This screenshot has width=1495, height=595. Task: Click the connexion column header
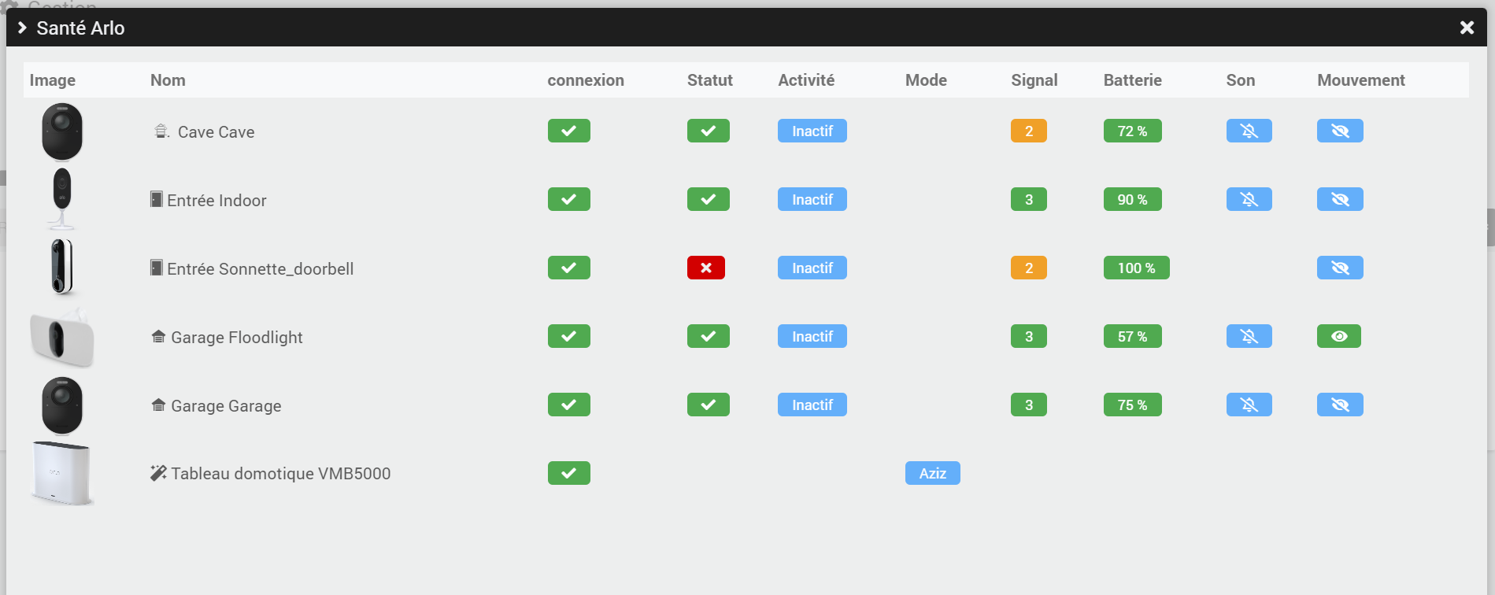(586, 80)
